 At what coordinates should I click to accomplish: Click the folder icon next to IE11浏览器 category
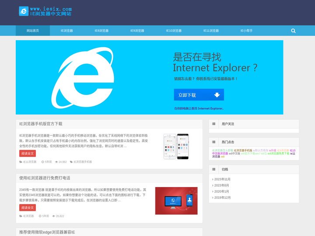click(x=21, y=162)
